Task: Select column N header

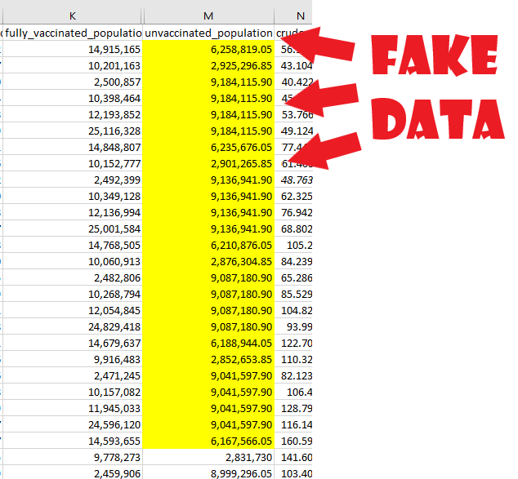Action: coord(293,16)
